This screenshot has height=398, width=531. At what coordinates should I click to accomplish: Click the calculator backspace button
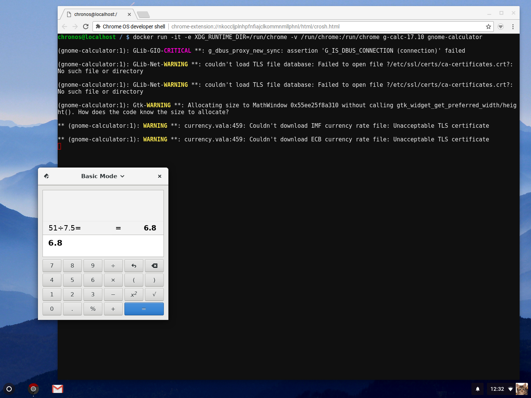point(154,266)
